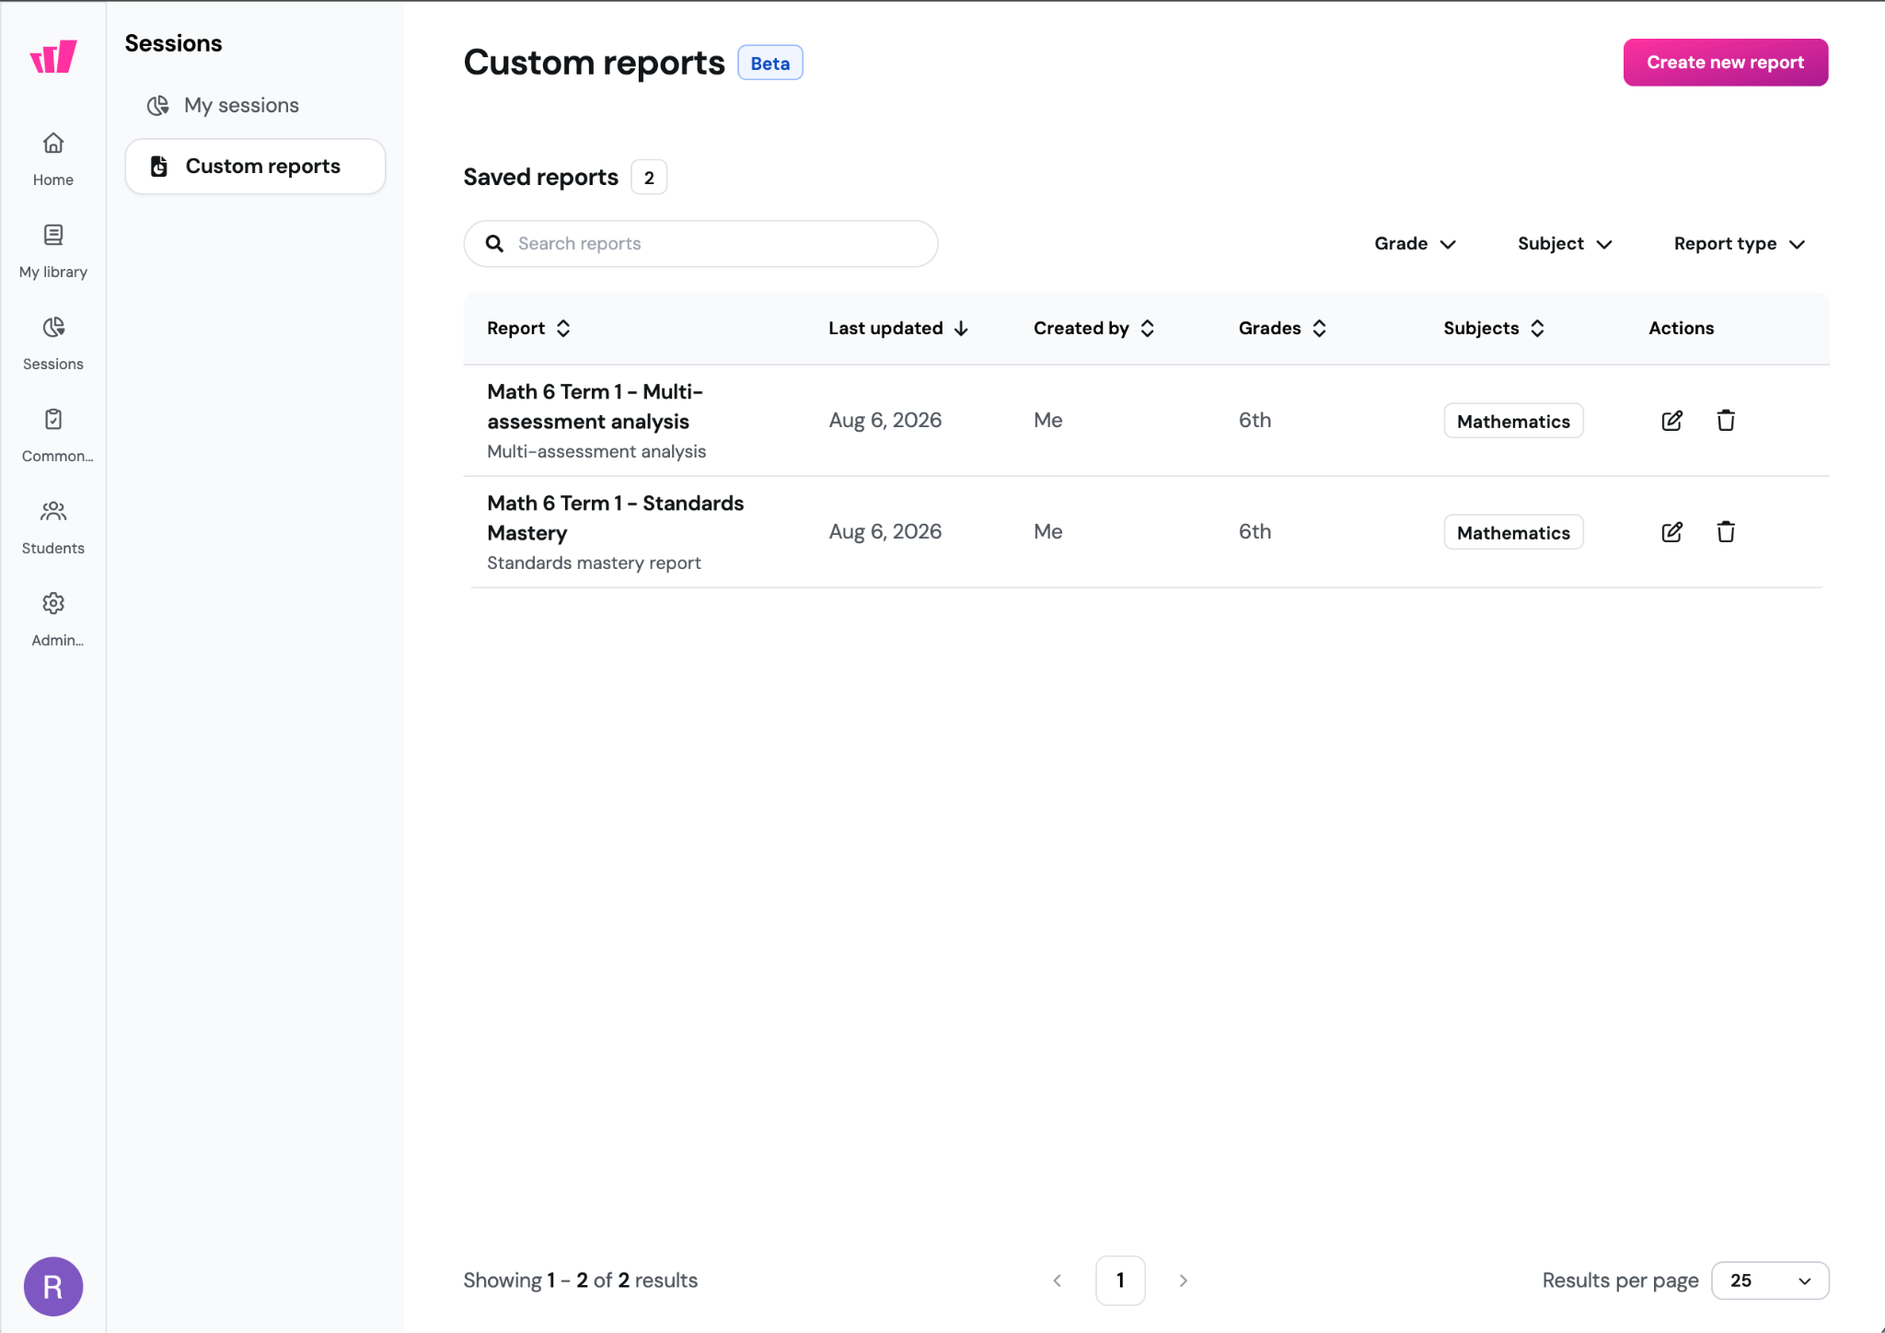The image size is (1885, 1333).
Task: Open the Subject filter dropdown
Action: click(x=1565, y=244)
